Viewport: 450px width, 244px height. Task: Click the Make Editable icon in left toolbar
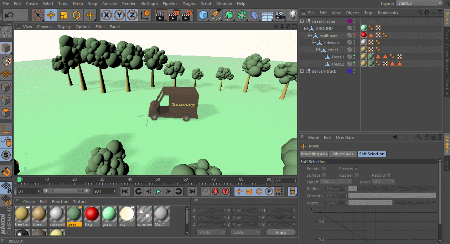[7, 32]
